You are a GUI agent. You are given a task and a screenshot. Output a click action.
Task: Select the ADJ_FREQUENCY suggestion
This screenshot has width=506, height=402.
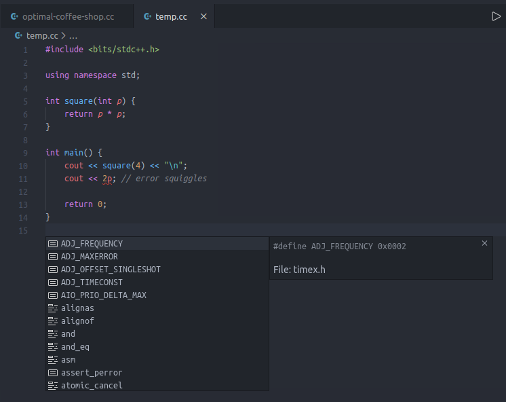157,243
